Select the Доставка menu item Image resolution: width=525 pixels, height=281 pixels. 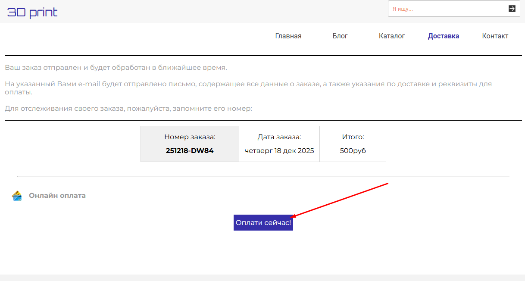(443, 36)
